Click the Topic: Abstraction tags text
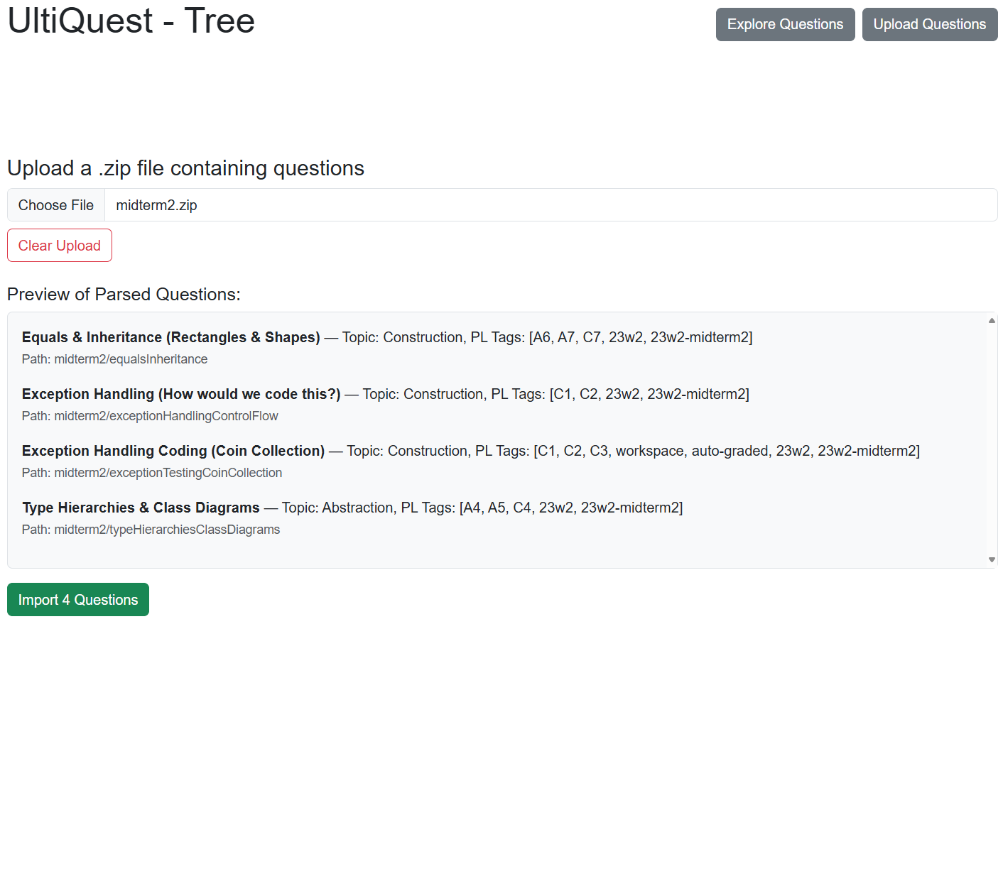Image resolution: width=1003 pixels, height=876 pixels. click(482, 508)
